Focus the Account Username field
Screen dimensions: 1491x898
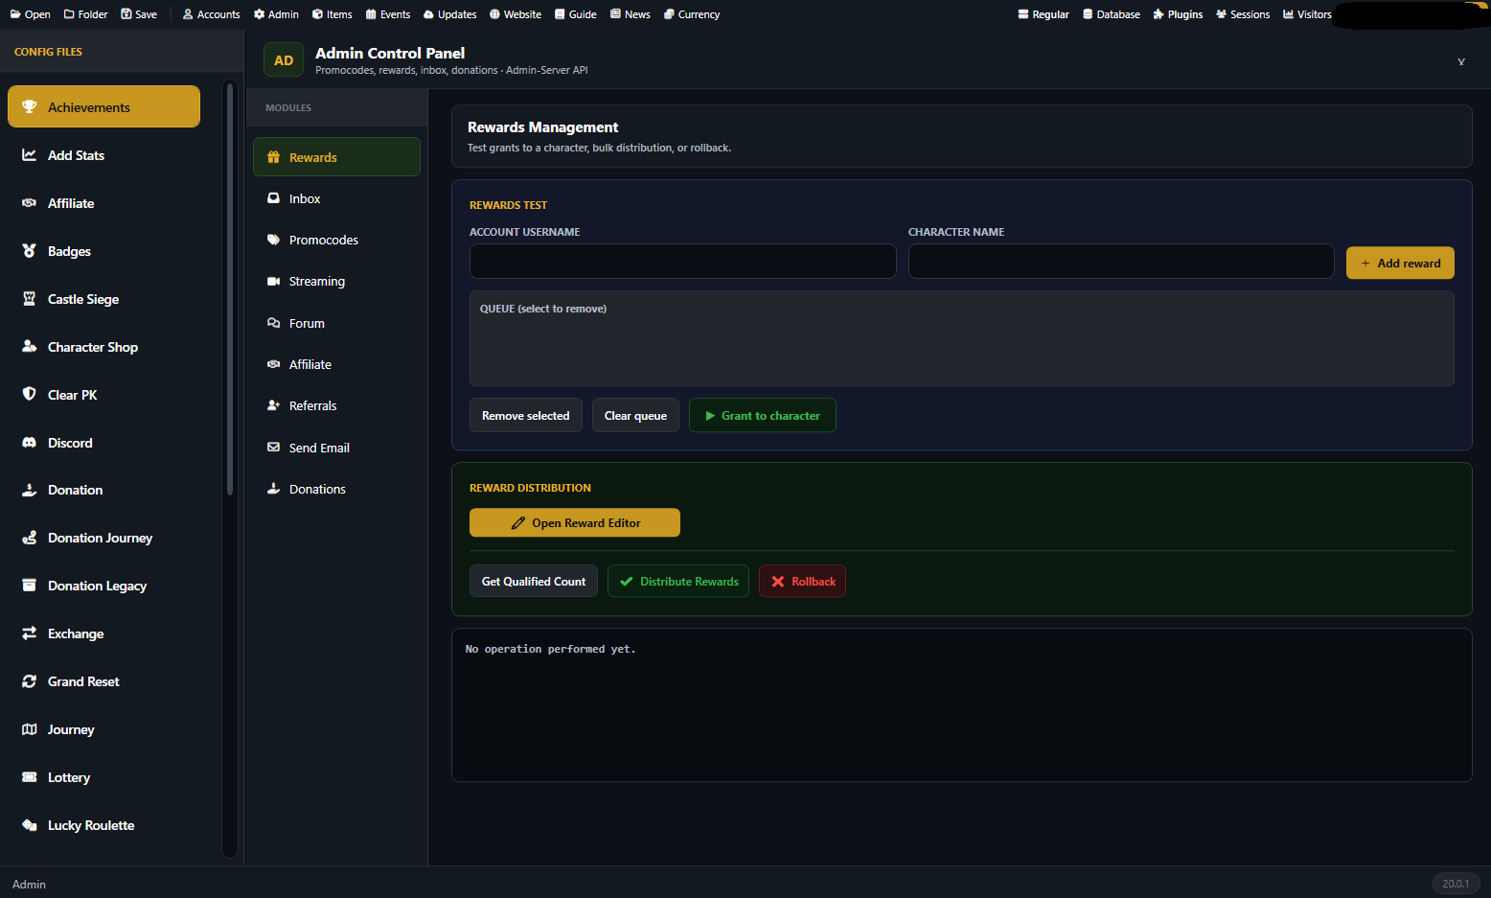click(x=682, y=261)
